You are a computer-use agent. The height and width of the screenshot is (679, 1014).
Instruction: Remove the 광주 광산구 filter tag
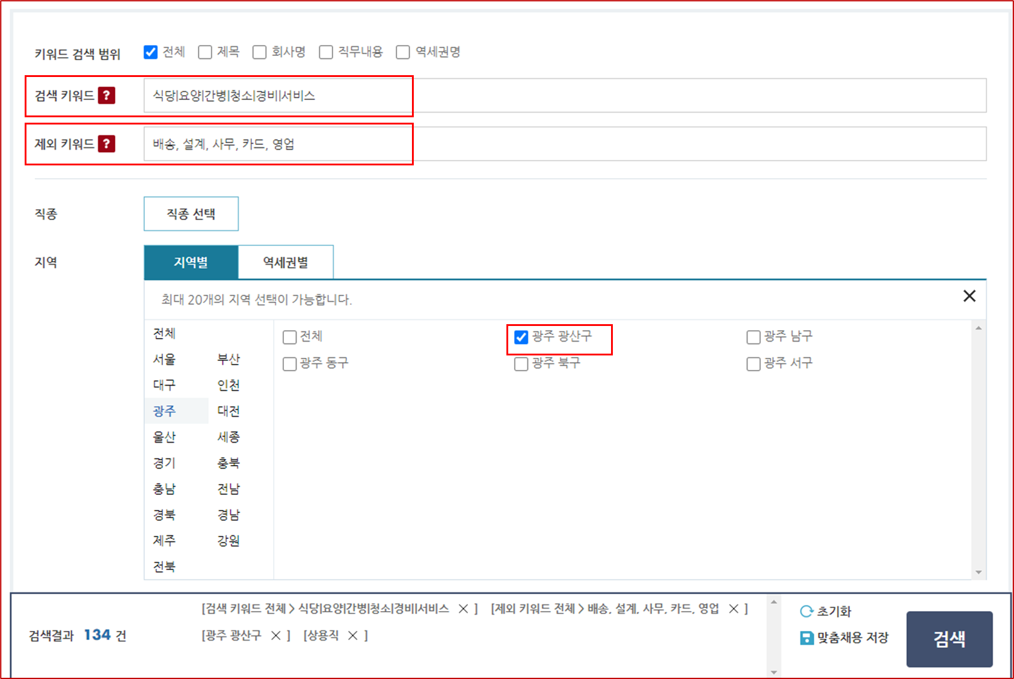click(x=276, y=635)
